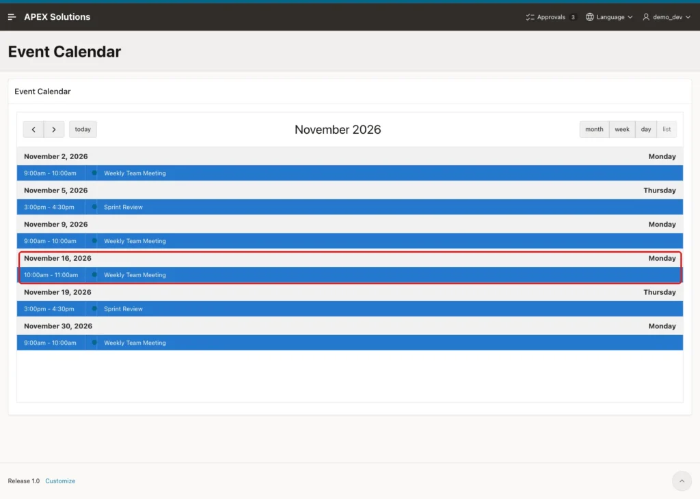Click the scroll to top arrow button
700x499 pixels.
pyautogui.click(x=682, y=481)
